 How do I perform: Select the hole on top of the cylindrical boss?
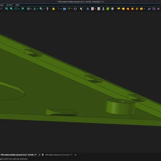point(121,101)
